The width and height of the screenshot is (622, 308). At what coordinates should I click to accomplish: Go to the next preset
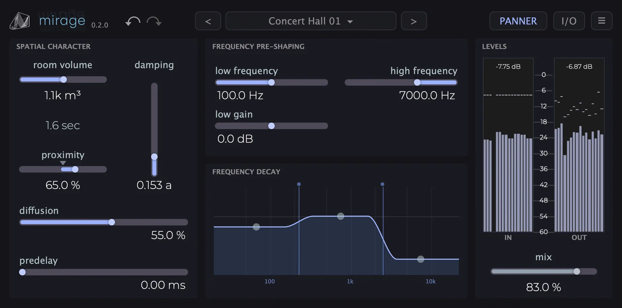414,21
